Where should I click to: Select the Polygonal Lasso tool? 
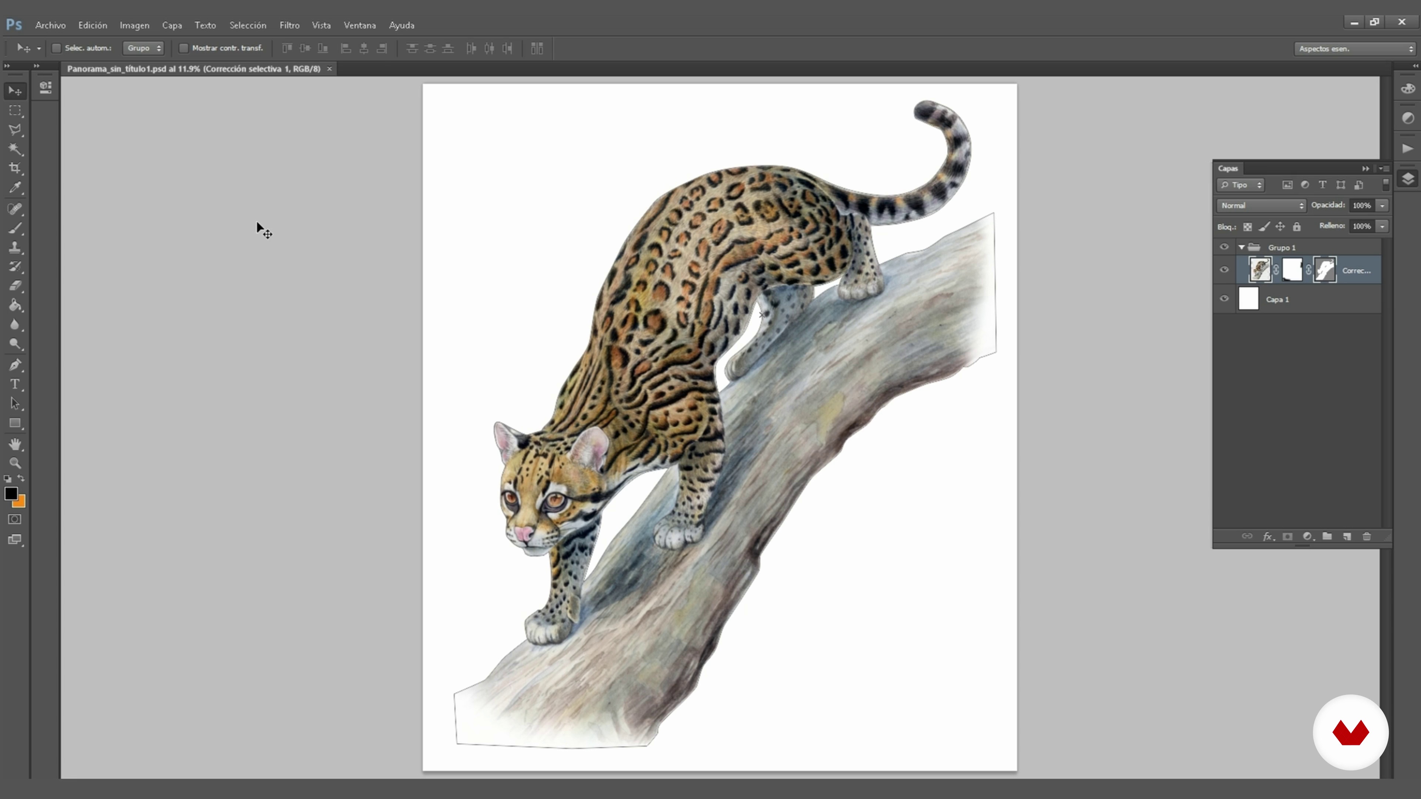pyautogui.click(x=15, y=129)
